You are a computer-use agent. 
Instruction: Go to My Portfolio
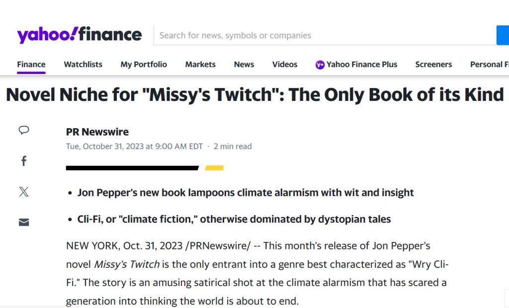click(x=144, y=65)
